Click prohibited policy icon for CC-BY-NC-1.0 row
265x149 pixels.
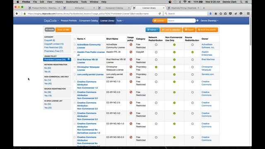(x=131, y=82)
